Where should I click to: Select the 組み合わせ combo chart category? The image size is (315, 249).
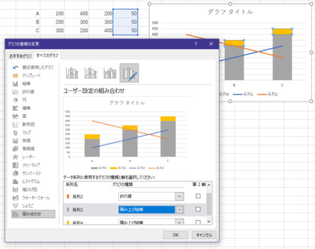point(33,214)
